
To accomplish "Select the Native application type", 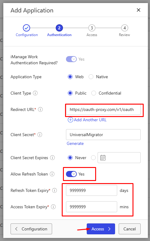I will pyautogui.click(x=91, y=77).
